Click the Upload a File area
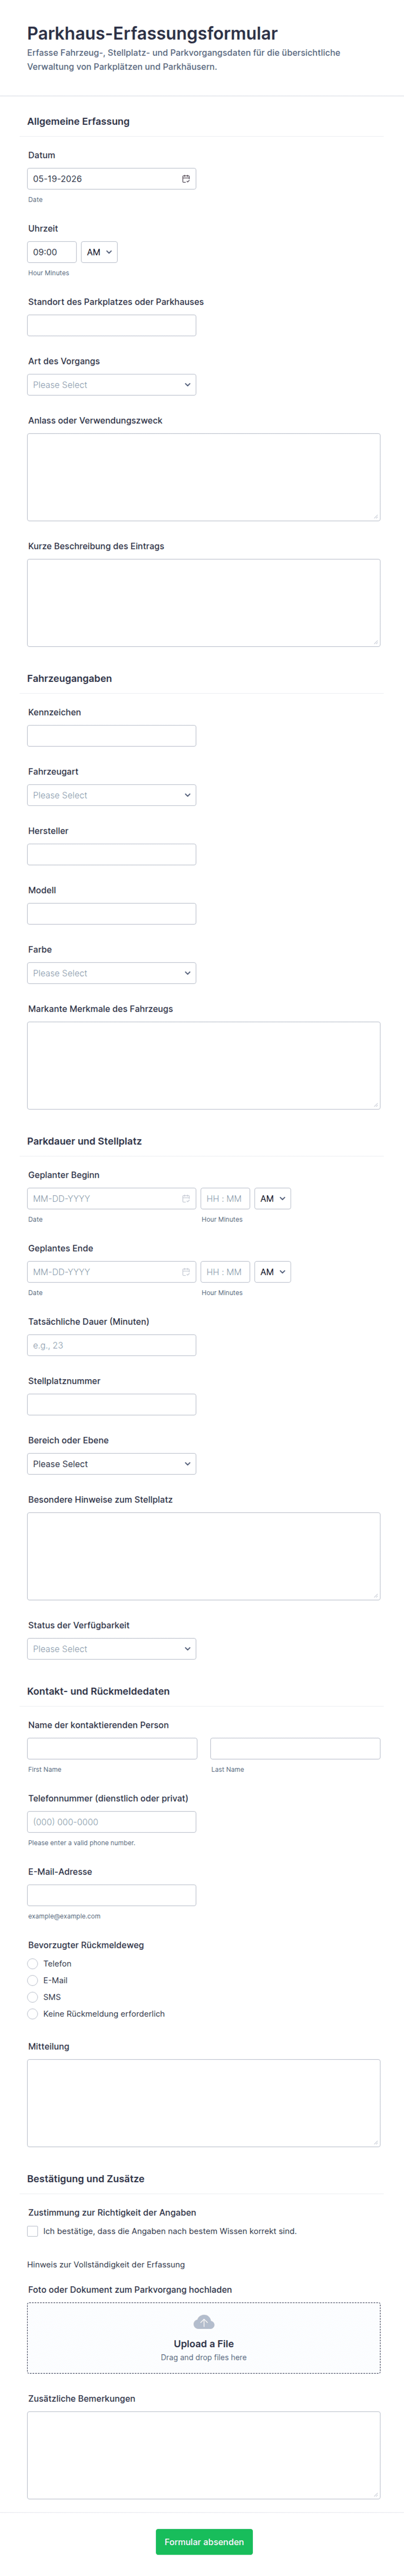Image resolution: width=404 pixels, height=2576 pixels. 204,2338
